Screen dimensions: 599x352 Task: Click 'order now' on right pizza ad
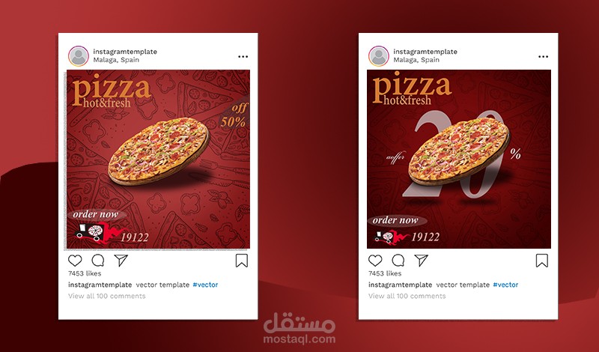point(396,220)
